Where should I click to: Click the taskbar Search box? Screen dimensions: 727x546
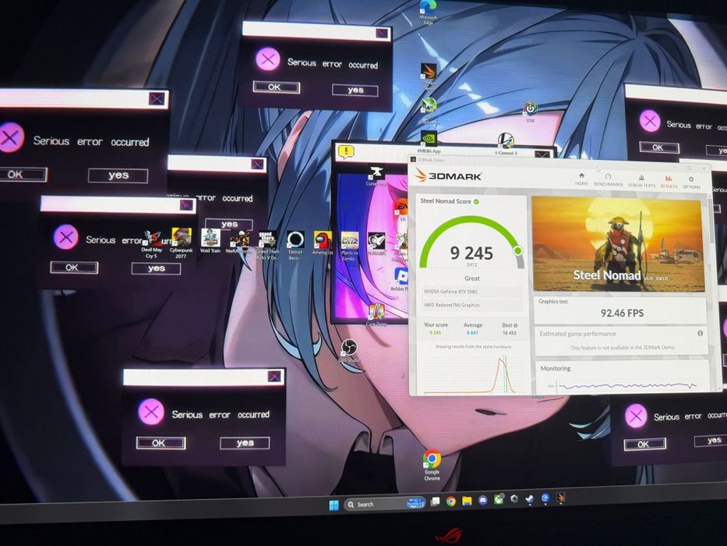click(385, 504)
